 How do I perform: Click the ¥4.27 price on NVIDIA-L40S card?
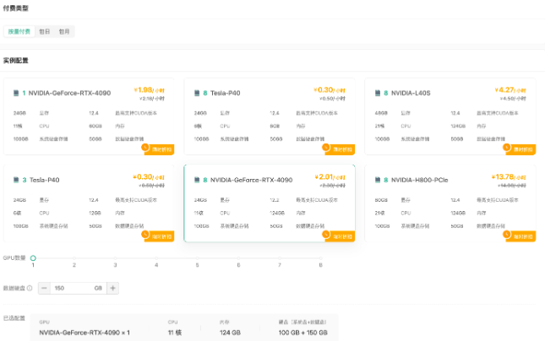click(510, 90)
